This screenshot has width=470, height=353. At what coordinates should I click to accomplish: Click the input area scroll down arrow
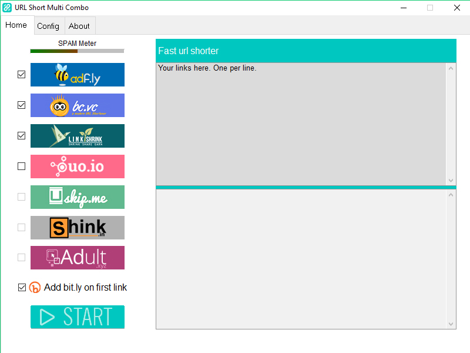[x=451, y=181]
